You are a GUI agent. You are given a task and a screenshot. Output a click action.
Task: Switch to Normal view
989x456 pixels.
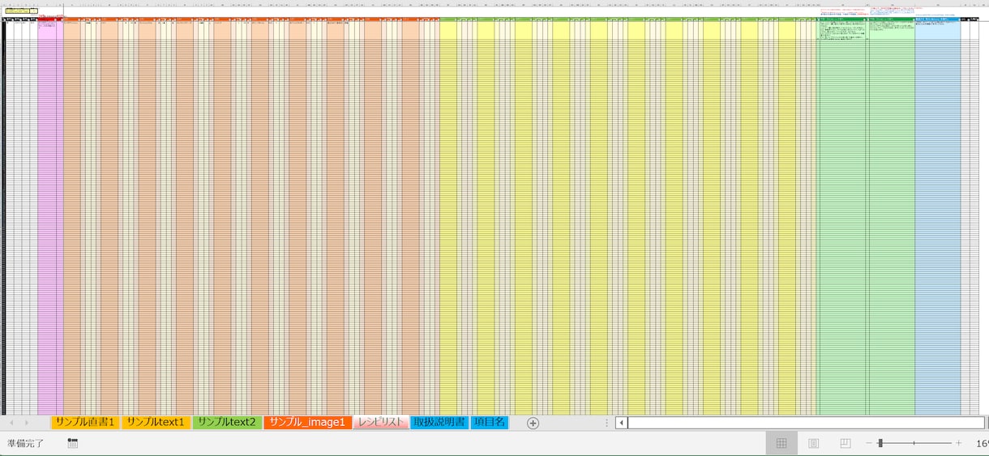[781, 443]
